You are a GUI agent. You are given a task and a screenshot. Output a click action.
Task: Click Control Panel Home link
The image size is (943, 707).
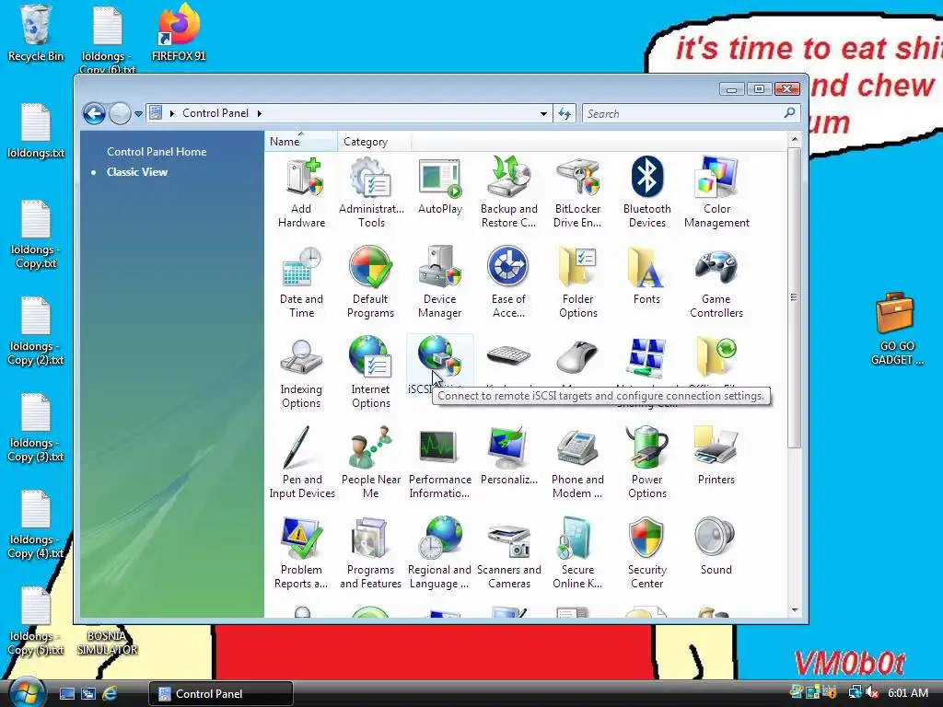[157, 152]
